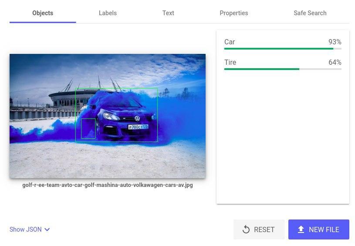Open the Properties tab
Viewport: 355px width, 246px height.
coord(233,13)
